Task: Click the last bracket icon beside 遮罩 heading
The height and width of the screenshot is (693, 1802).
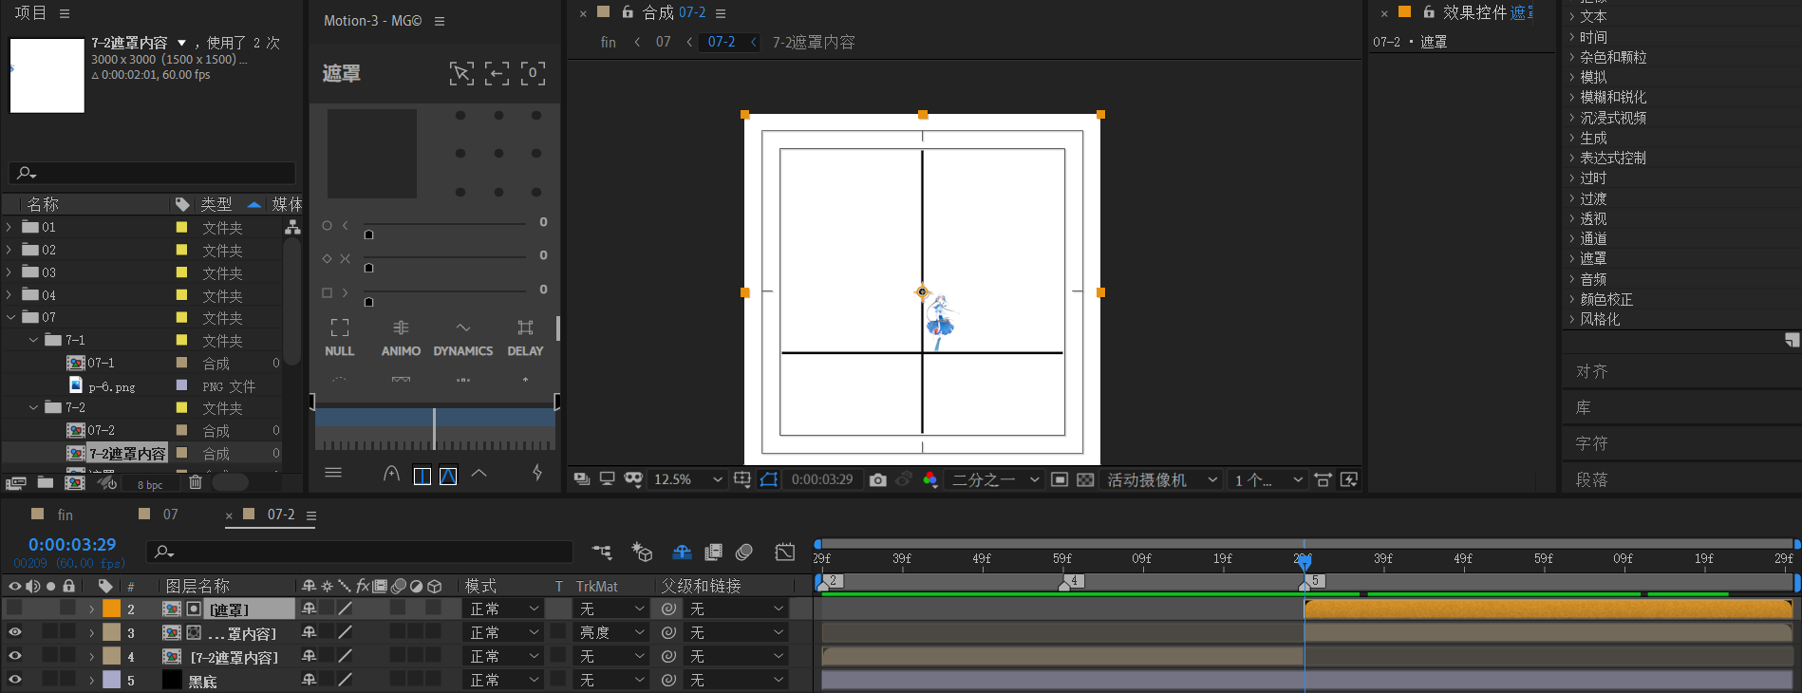Action: (533, 73)
